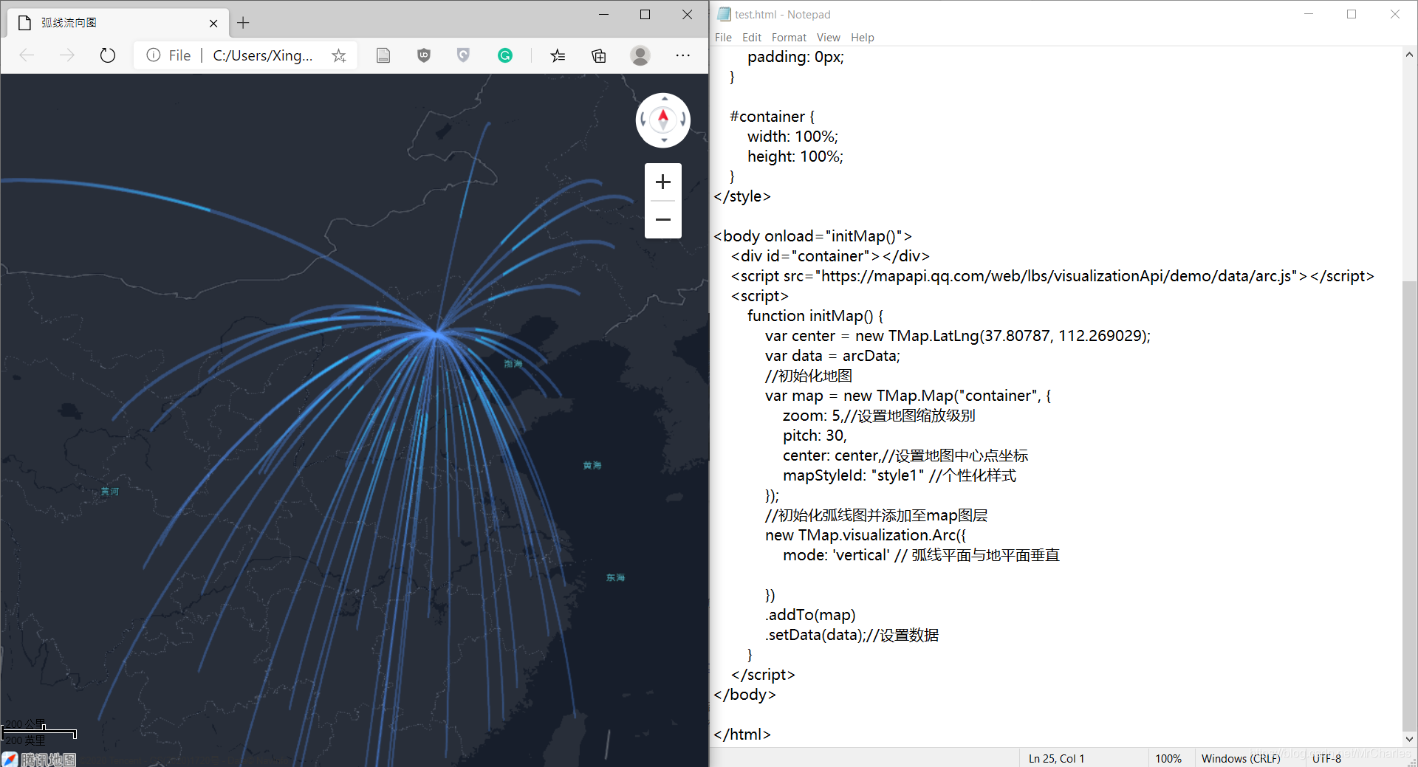This screenshot has width=1418, height=767.
Task: Open the reading view document icon
Action: coord(383,55)
